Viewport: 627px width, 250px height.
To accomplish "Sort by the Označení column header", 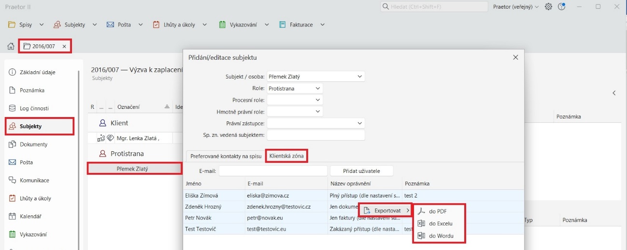I will (x=143, y=106).
